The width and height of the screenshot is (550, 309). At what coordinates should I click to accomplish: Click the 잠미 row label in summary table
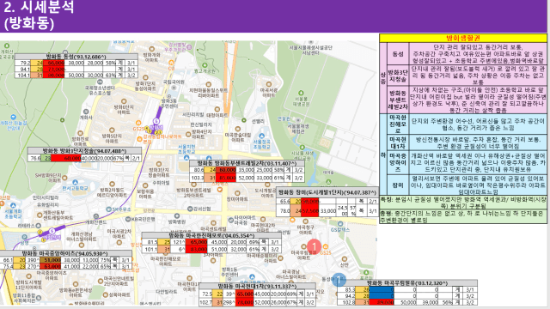click(x=397, y=185)
